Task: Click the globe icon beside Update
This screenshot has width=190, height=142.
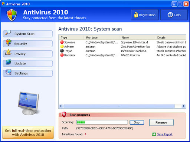Action: tap(9, 62)
